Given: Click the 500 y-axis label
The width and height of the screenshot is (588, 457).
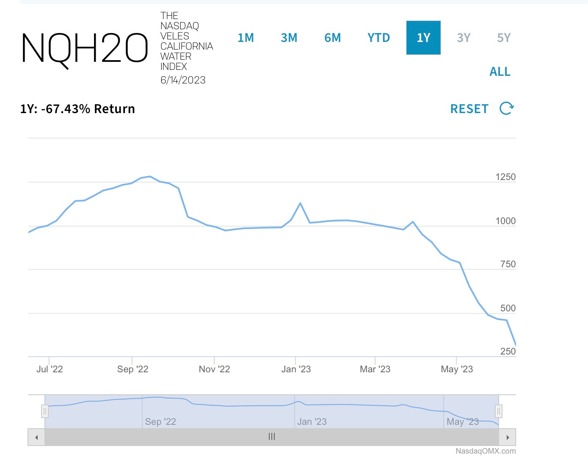Looking at the screenshot, I should coord(508,308).
